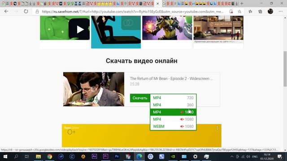Click the Mr Bean video thumbnail
This screenshot has height=161, width=287.
click(94, 89)
